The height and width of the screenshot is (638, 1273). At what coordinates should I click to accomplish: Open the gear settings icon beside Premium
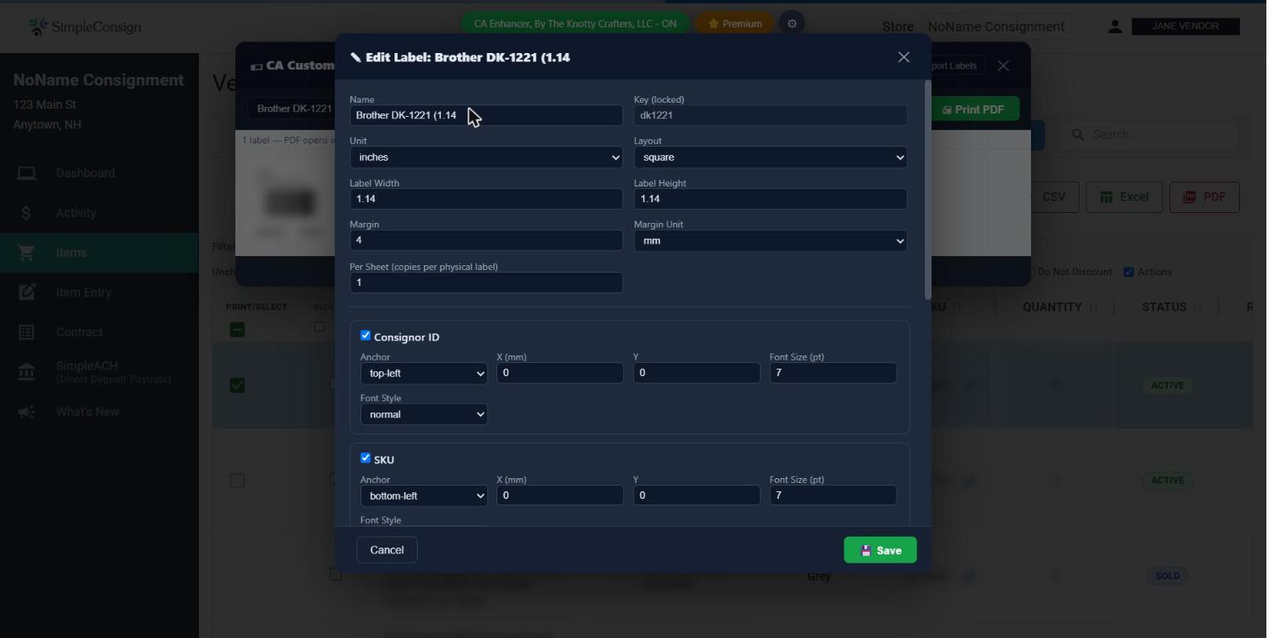[791, 24]
